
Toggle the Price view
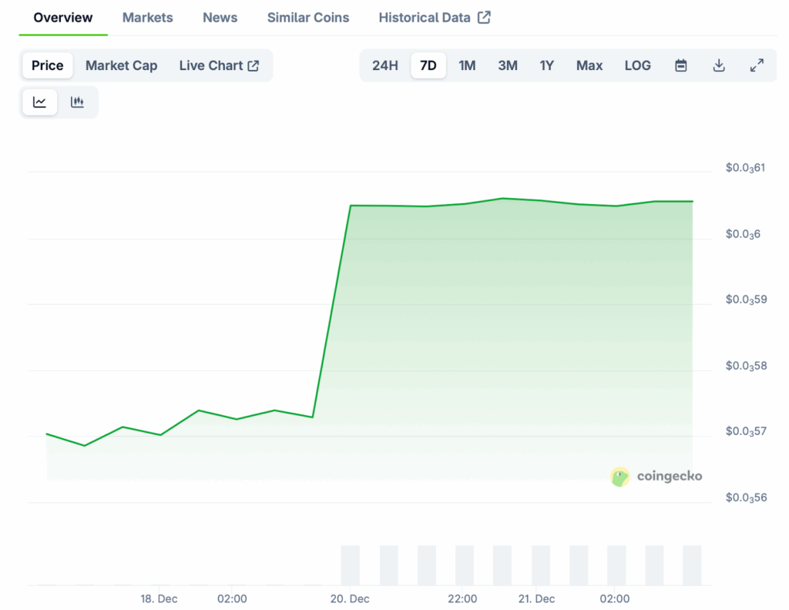tap(47, 65)
